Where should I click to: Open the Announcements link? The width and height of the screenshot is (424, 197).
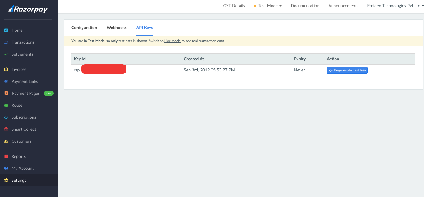point(343,6)
